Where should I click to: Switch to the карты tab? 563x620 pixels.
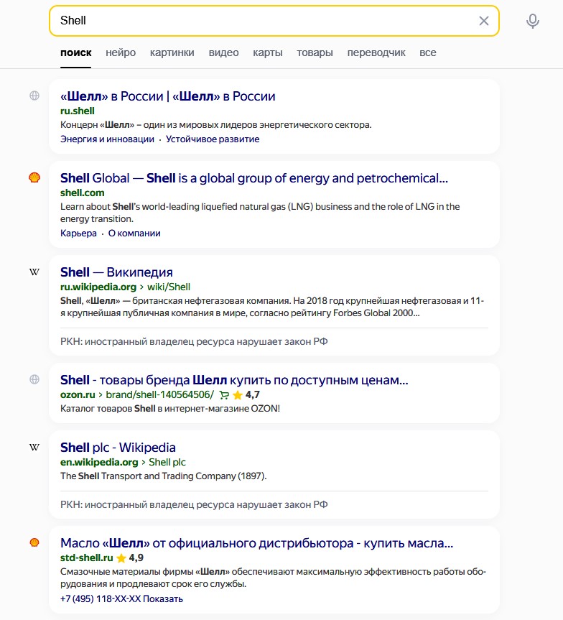pos(268,52)
